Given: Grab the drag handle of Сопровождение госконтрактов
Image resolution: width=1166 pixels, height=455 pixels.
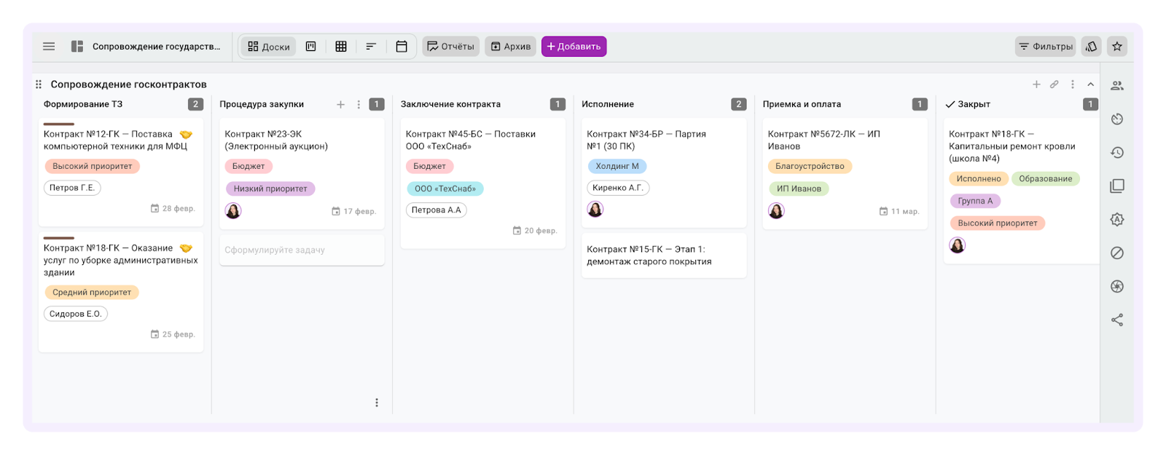Looking at the screenshot, I should 39,84.
